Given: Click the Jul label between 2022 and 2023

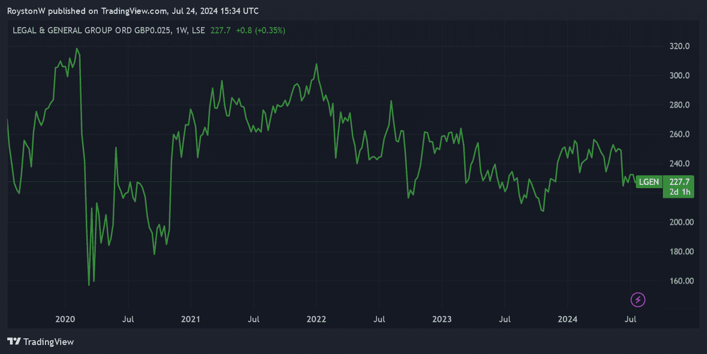Looking at the screenshot, I should pyautogui.click(x=379, y=319).
